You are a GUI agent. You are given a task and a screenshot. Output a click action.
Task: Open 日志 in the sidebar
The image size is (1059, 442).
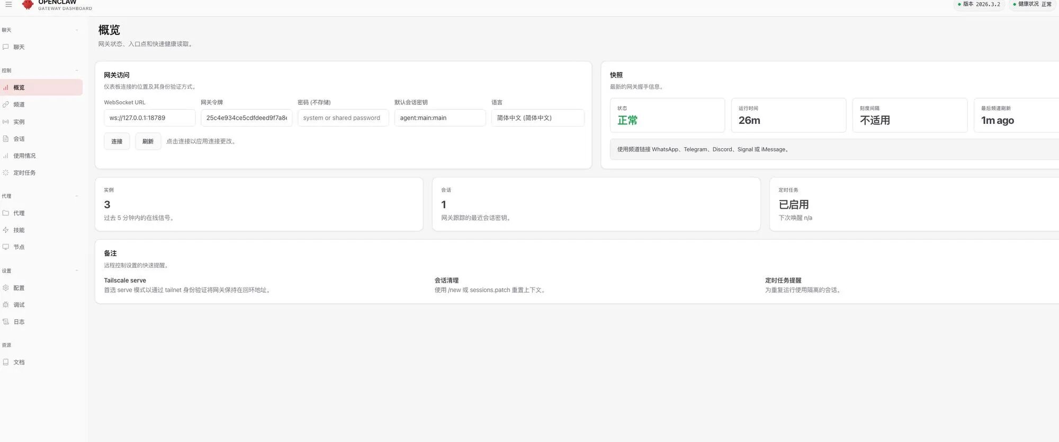[19, 322]
